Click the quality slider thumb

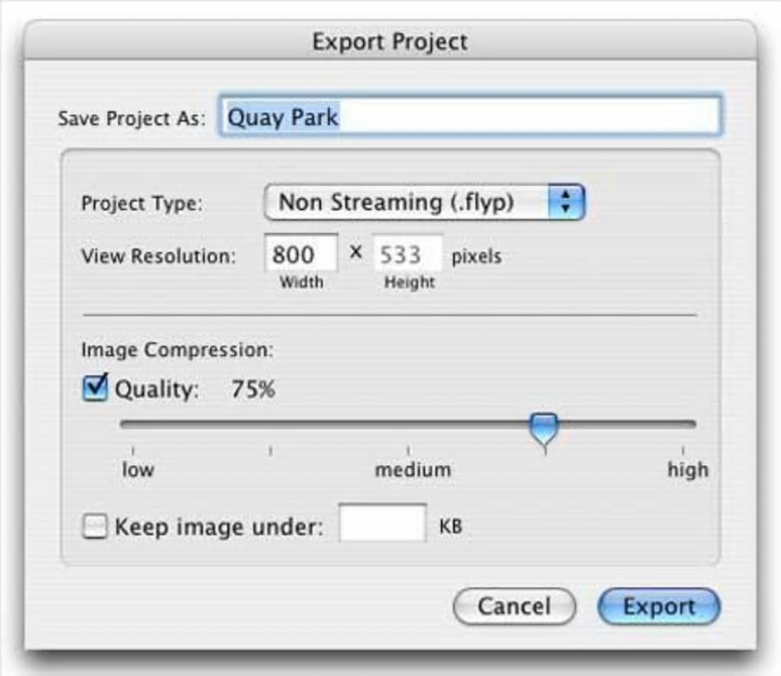(x=545, y=427)
